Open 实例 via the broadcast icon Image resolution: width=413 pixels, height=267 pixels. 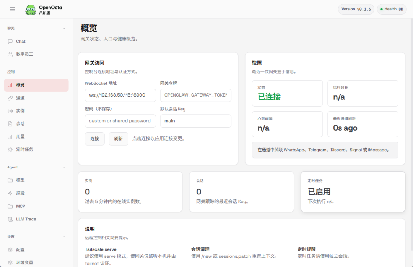[x=10, y=111]
